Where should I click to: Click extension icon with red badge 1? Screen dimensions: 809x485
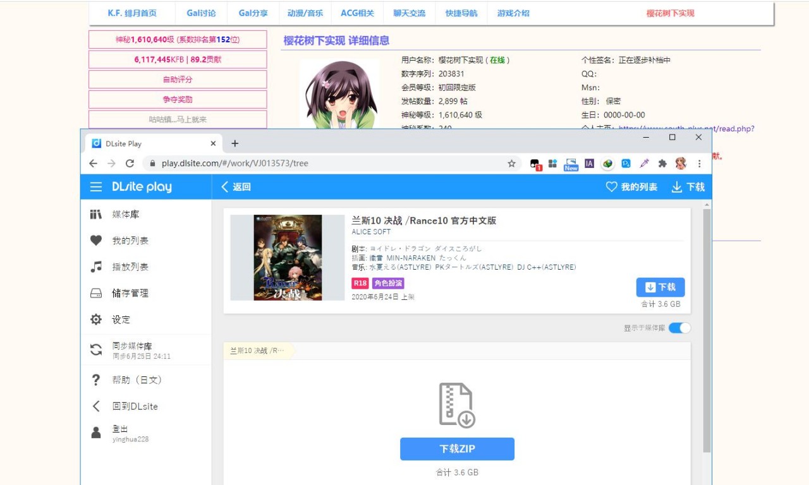[536, 164]
